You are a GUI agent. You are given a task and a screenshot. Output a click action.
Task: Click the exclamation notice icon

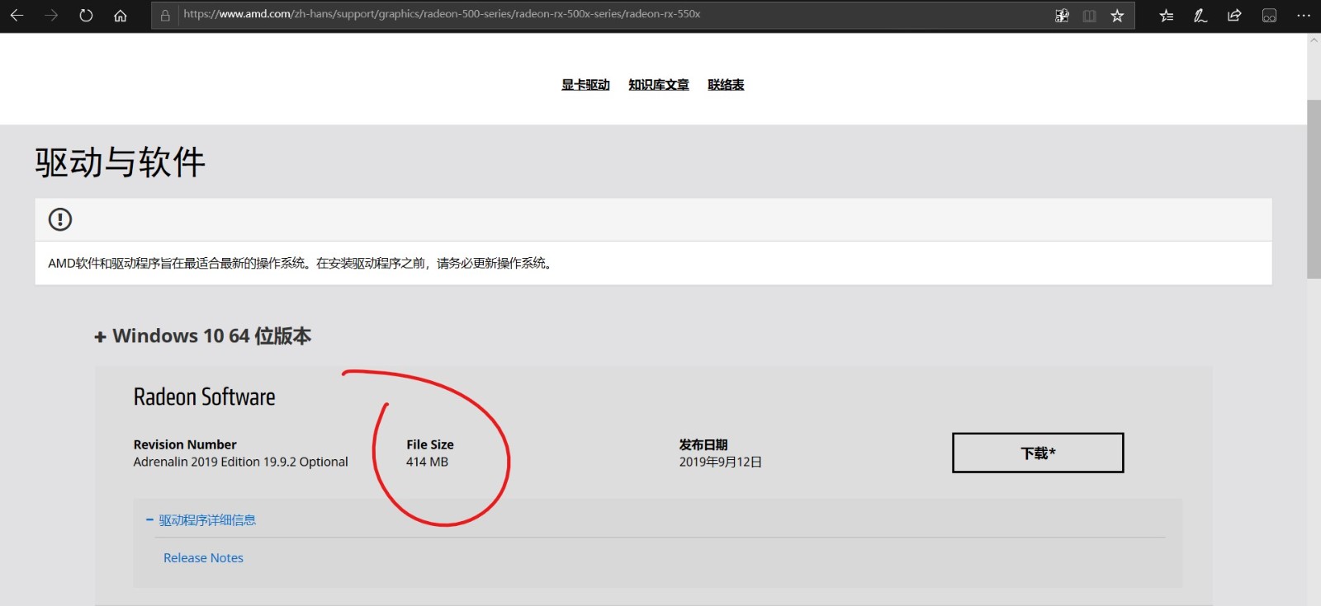tap(60, 219)
